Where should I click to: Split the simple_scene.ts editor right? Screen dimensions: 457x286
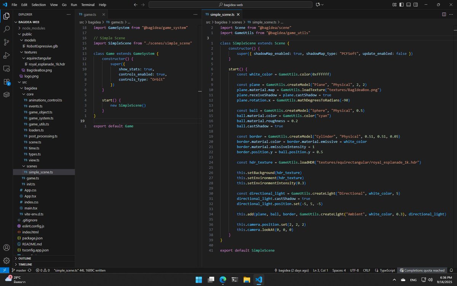click(444, 14)
